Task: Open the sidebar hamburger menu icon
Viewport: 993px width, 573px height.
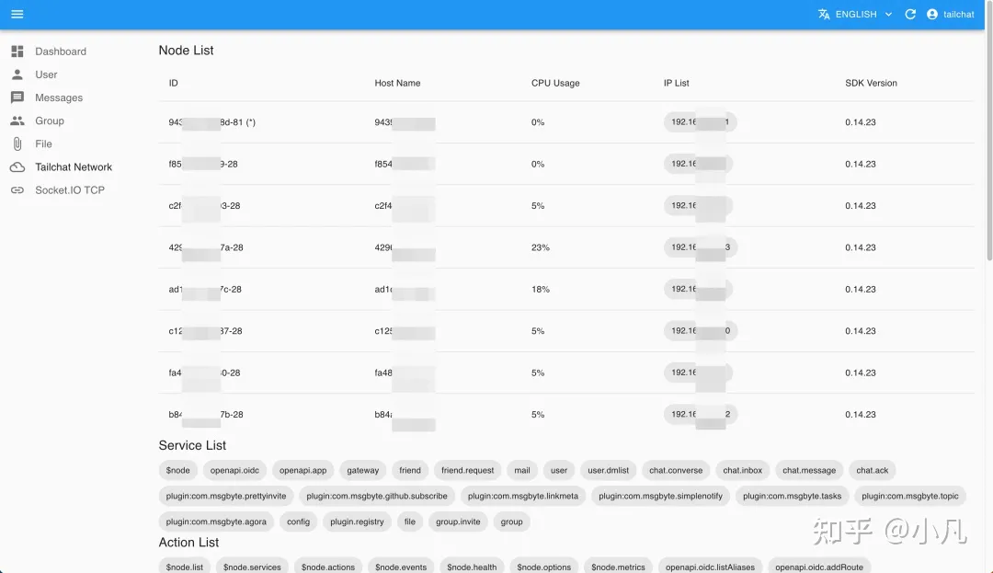Action: tap(17, 14)
